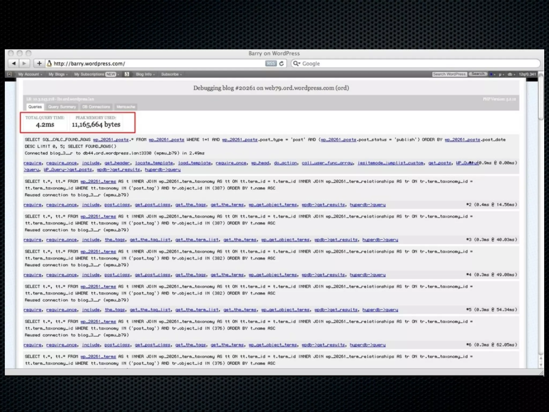Click the browser back arrow button
Viewport: 549px width, 412px height.
click(x=14, y=64)
